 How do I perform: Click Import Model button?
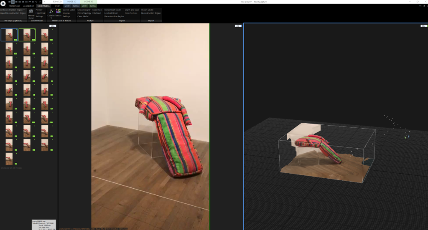coord(147,10)
